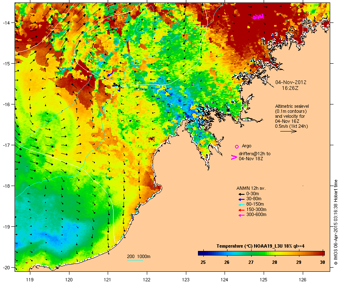Click the 200 1000m isobath label

pyautogui.click(x=138, y=256)
